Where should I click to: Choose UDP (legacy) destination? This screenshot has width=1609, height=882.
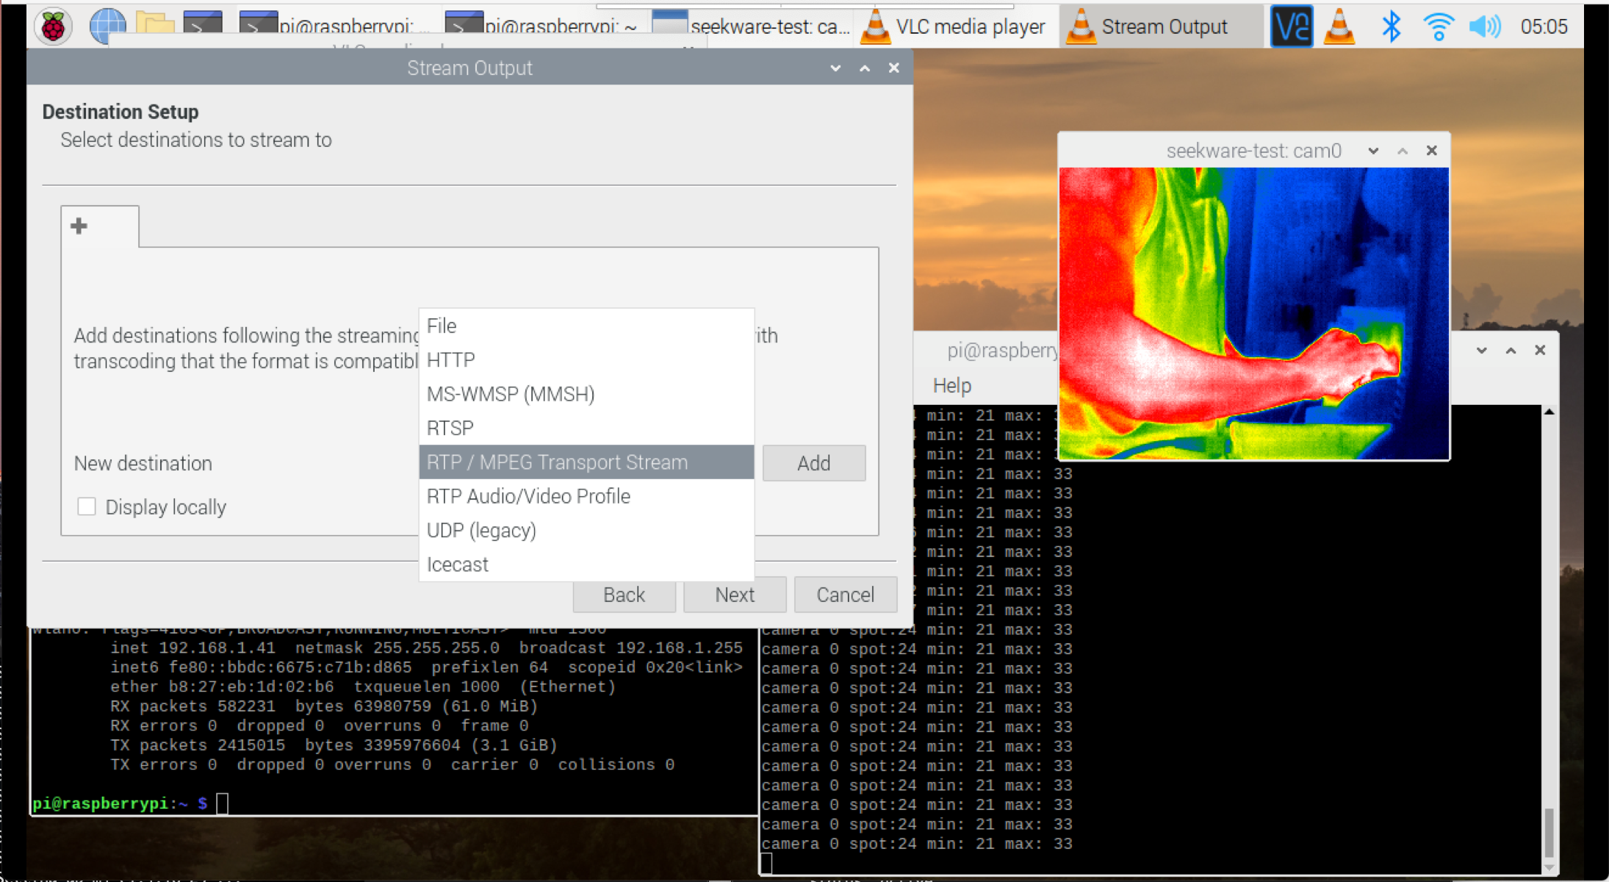(586, 530)
